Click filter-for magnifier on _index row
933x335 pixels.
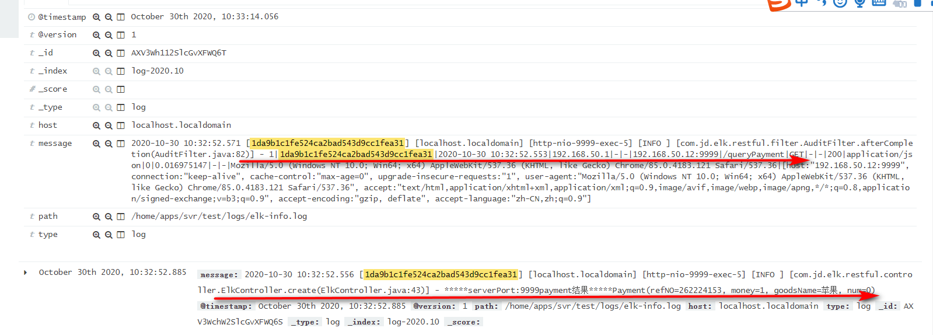(x=96, y=71)
